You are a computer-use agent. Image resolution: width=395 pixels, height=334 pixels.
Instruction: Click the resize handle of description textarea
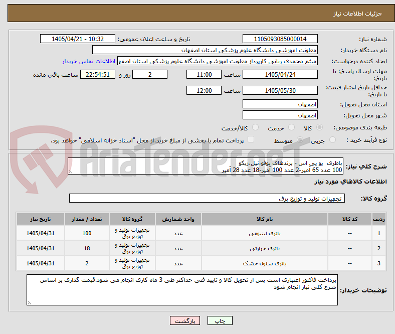70,172
